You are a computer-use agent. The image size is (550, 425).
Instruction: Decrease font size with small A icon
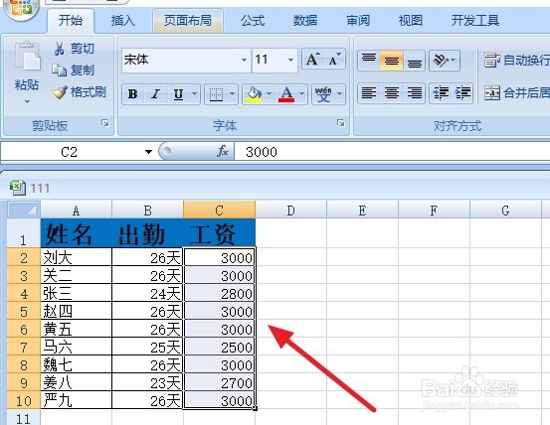334,60
